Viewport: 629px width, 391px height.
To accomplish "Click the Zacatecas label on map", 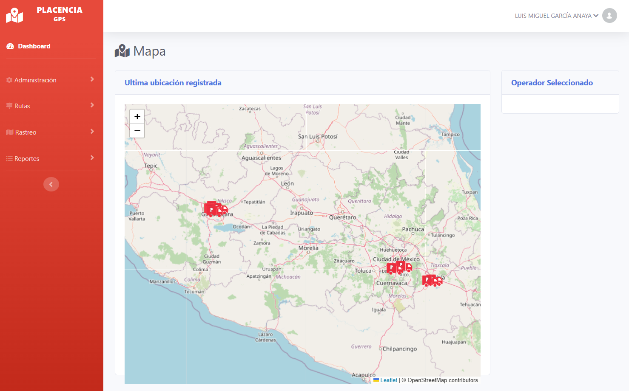I will [x=250, y=109].
